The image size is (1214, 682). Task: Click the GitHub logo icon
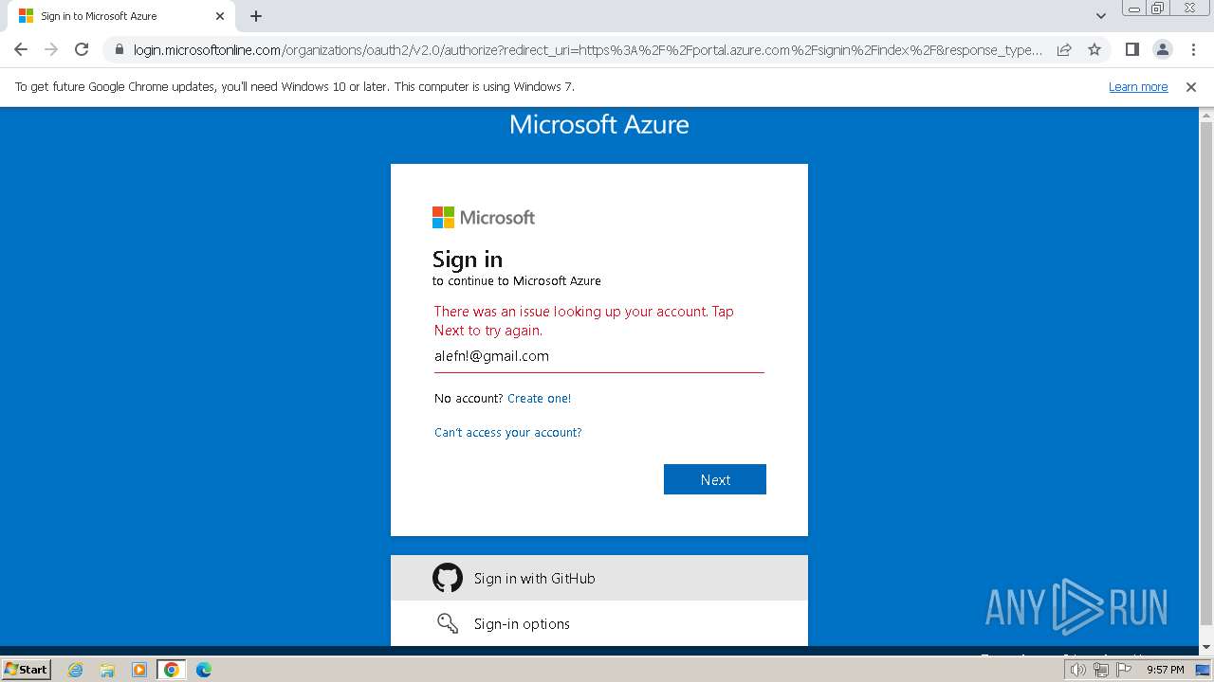tap(448, 578)
